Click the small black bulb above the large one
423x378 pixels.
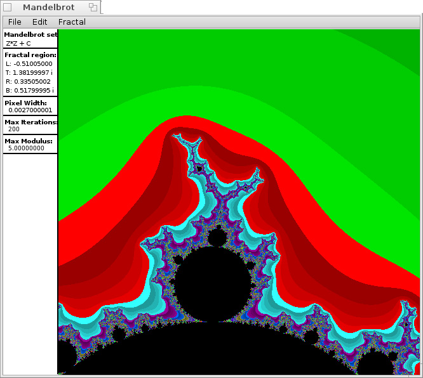click(x=218, y=238)
